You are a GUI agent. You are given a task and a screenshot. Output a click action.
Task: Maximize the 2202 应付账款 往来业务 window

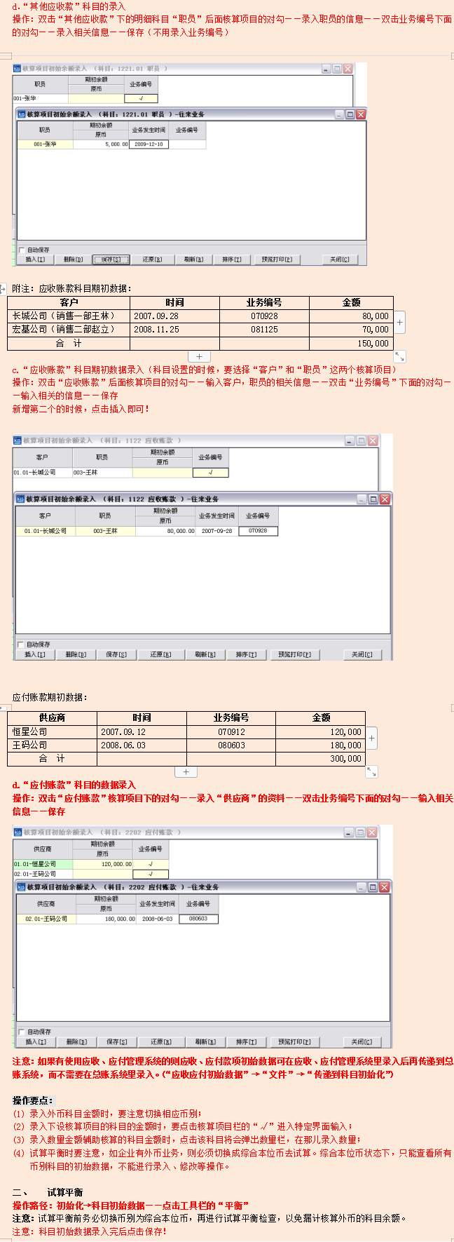pyautogui.click(x=373, y=887)
